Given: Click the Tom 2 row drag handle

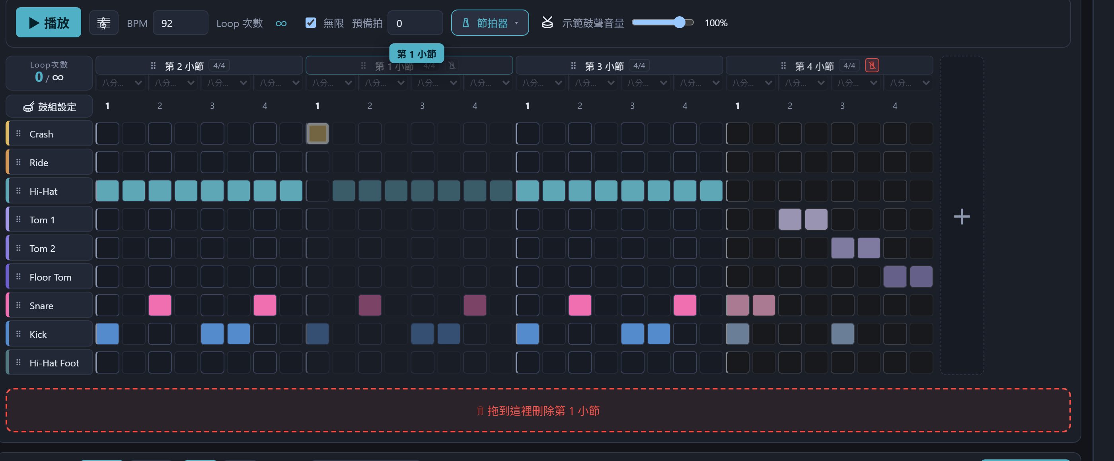Looking at the screenshot, I should [18, 248].
